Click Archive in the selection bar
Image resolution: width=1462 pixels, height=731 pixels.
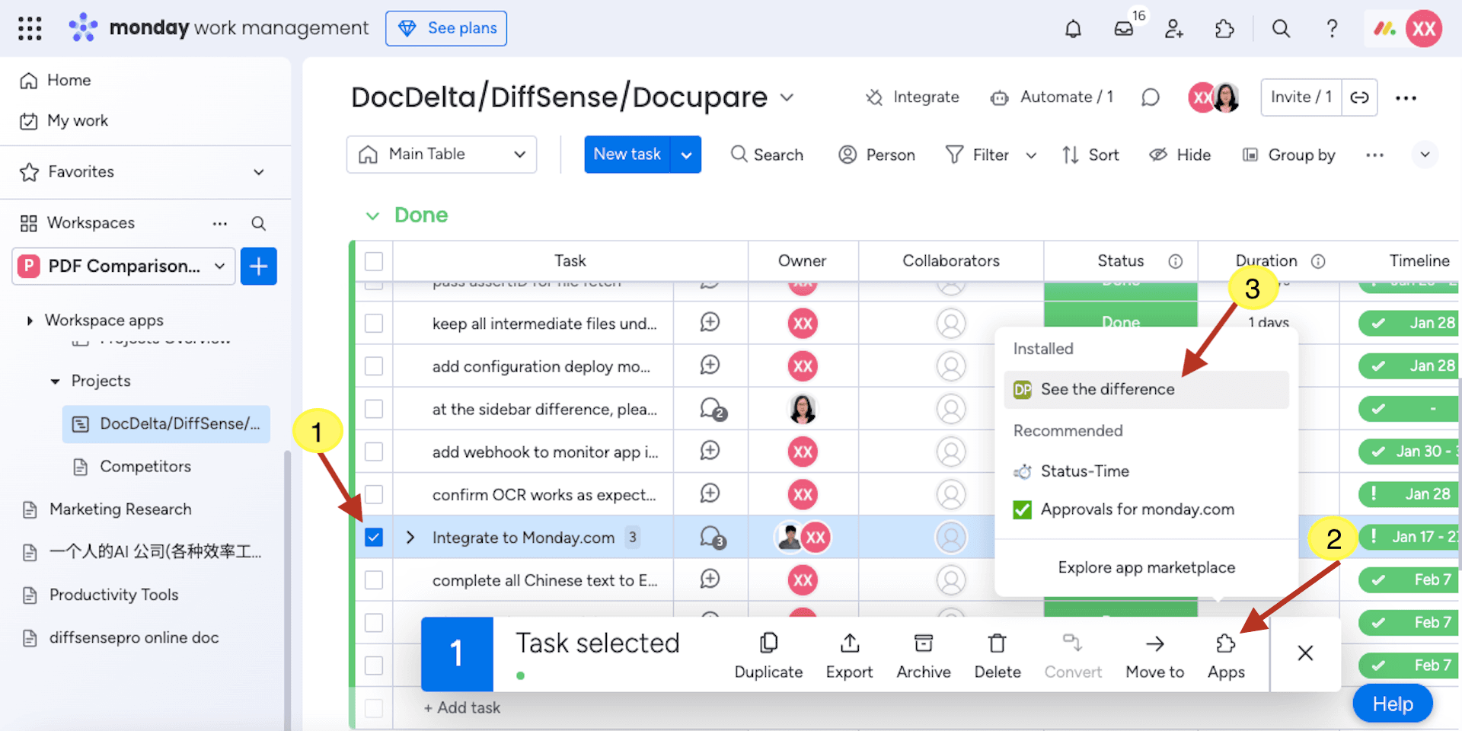[924, 655]
